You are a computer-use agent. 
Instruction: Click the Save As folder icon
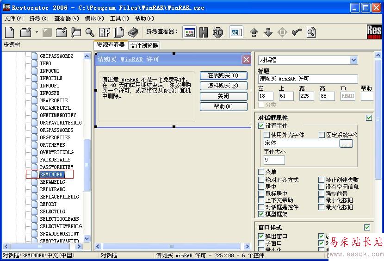61,32
